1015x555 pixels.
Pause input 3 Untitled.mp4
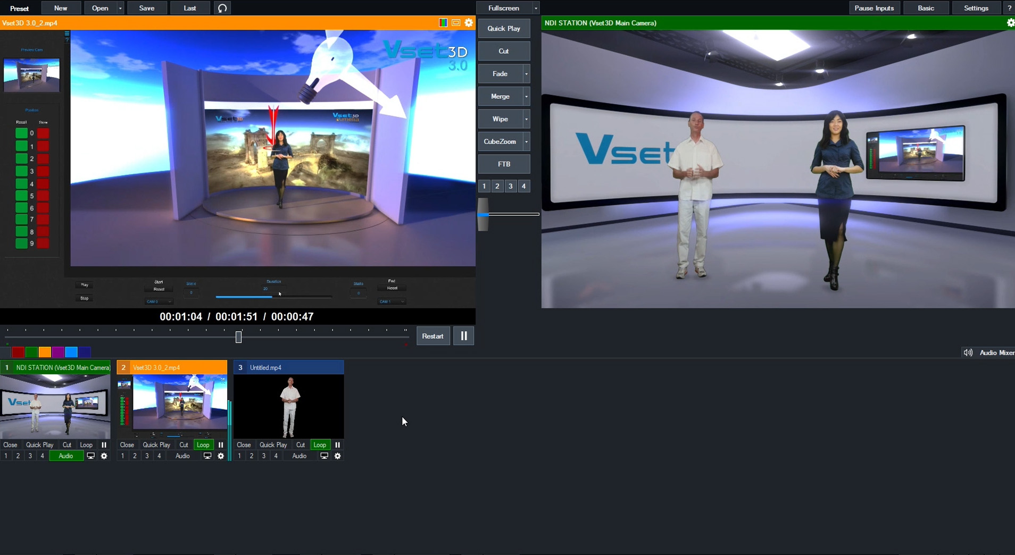click(x=338, y=445)
